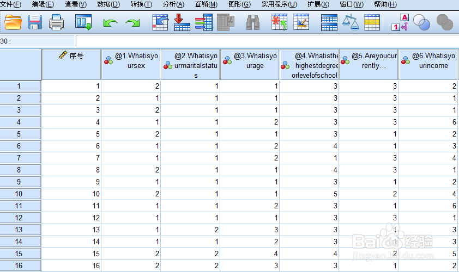Show all variables grey circles icon
Screen dimensions: 459x272
[445, 22]
